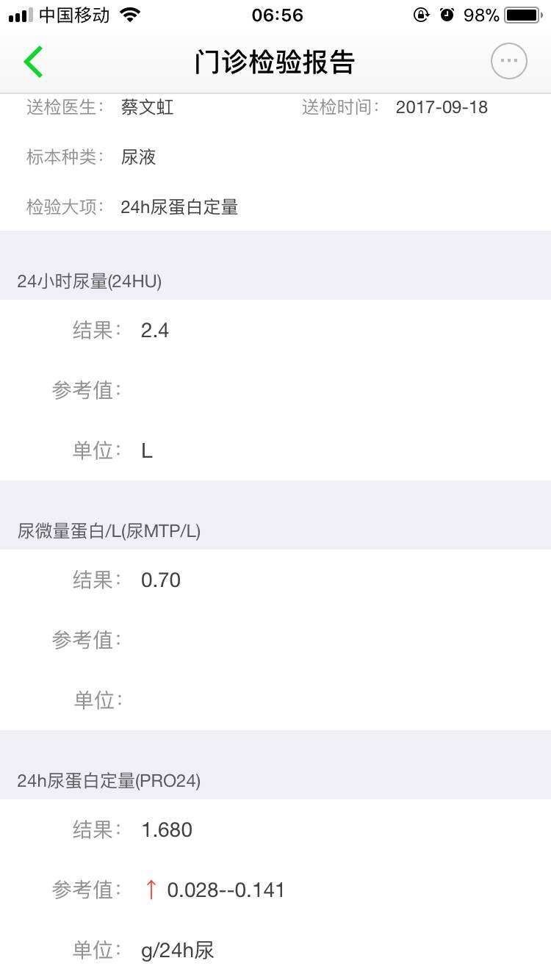The height and width of the screenshot is (980, 551).
Task: Tap the green back arrow
Action: [33, 62]
